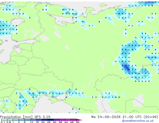Pick the legend swatch between 45 and 50
The width and height of the screenshot is (159, 123).
(x=74, y=120)
